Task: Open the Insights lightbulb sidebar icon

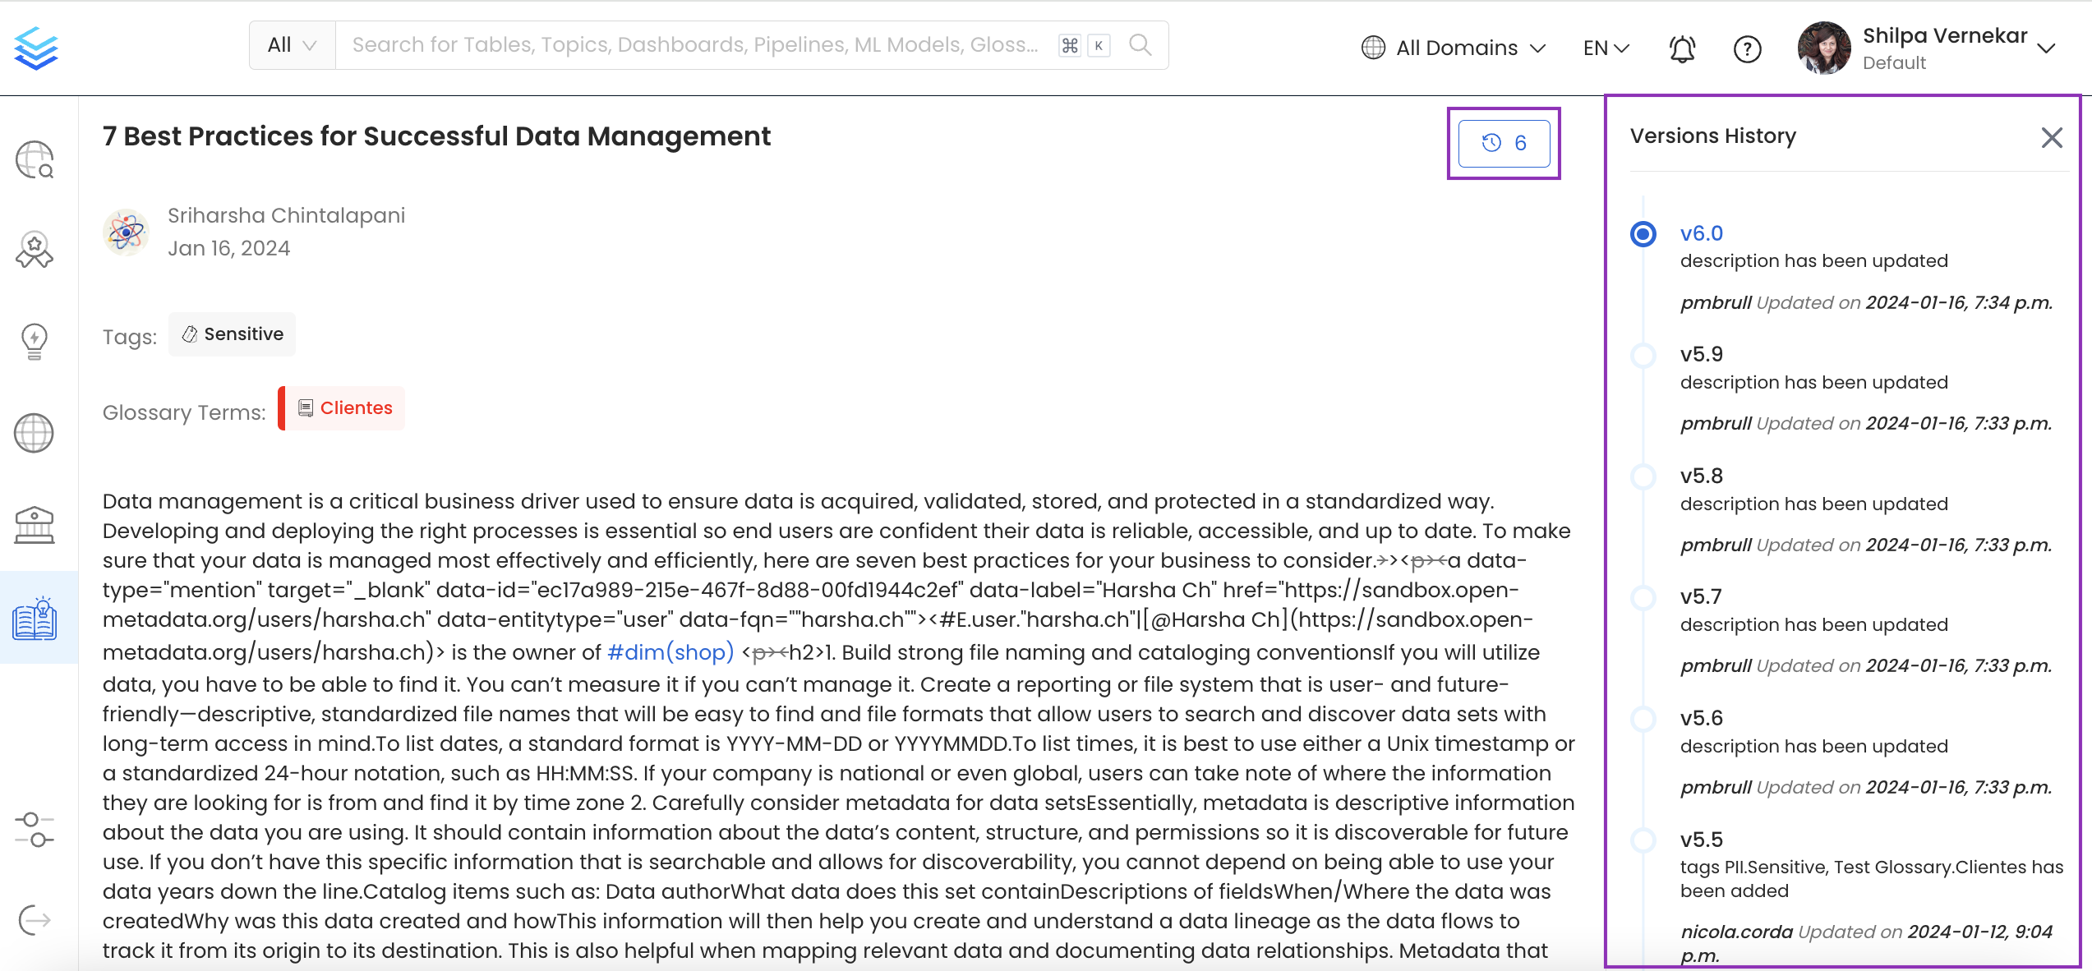Action: coord(35,341)
